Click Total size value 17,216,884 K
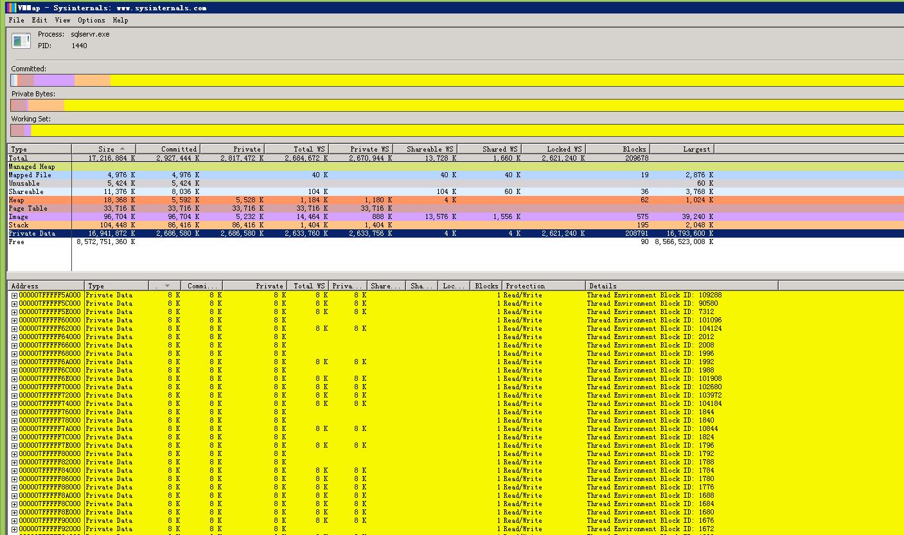Image resolution: width=904 pixels, height=535 pixels. (x=112, y=158)
